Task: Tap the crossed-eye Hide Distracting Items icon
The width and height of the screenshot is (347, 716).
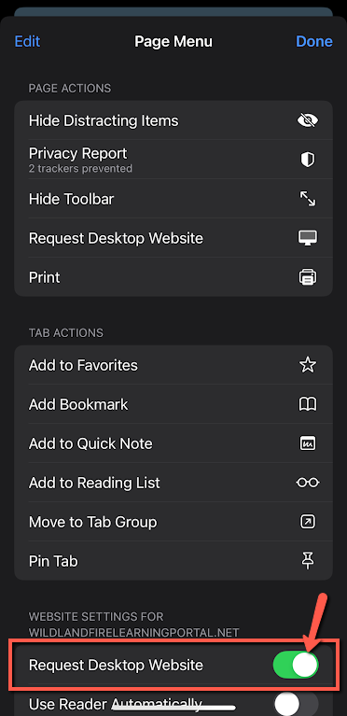Action: coord(308,120)
